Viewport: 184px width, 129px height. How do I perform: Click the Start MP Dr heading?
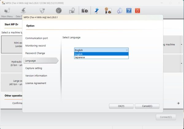[11, 25]
